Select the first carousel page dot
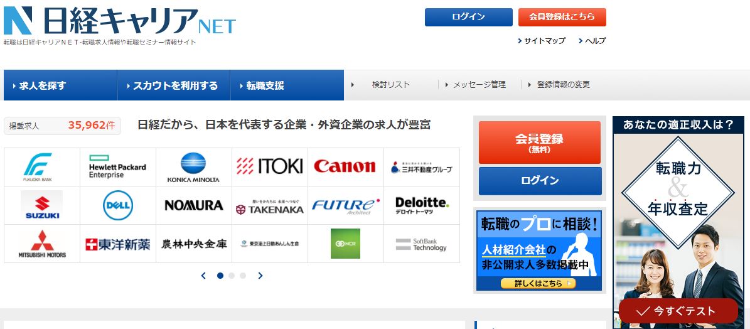This screenshot has height=329, width=750. coord(220,276)
